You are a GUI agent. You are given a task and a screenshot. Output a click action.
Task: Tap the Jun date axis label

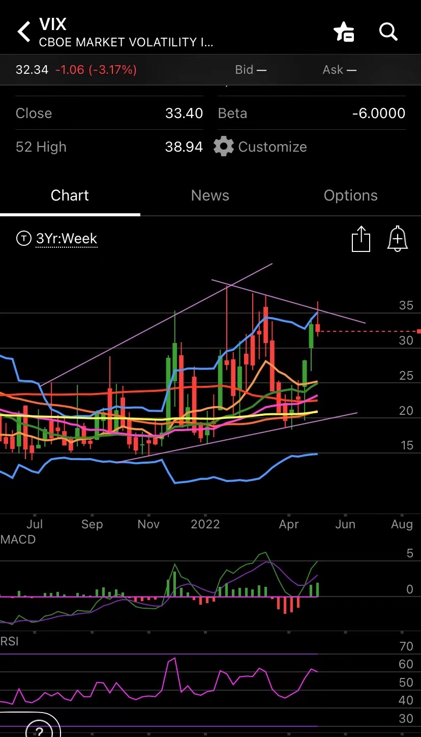tap(345, 524)
